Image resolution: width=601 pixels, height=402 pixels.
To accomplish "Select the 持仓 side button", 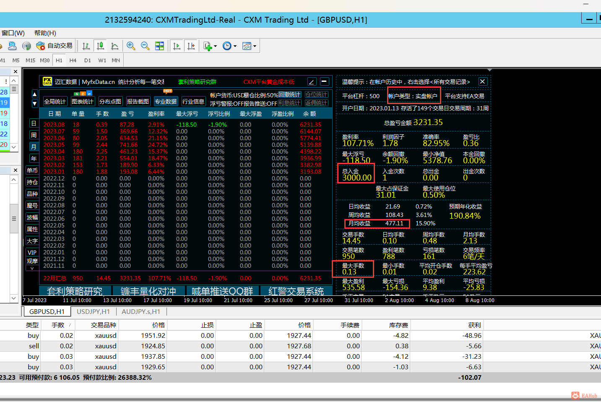I will point(32,182).
